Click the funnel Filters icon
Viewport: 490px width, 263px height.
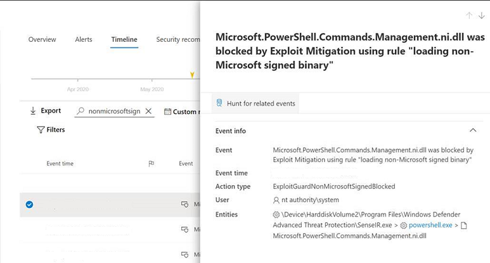(41, 130)
